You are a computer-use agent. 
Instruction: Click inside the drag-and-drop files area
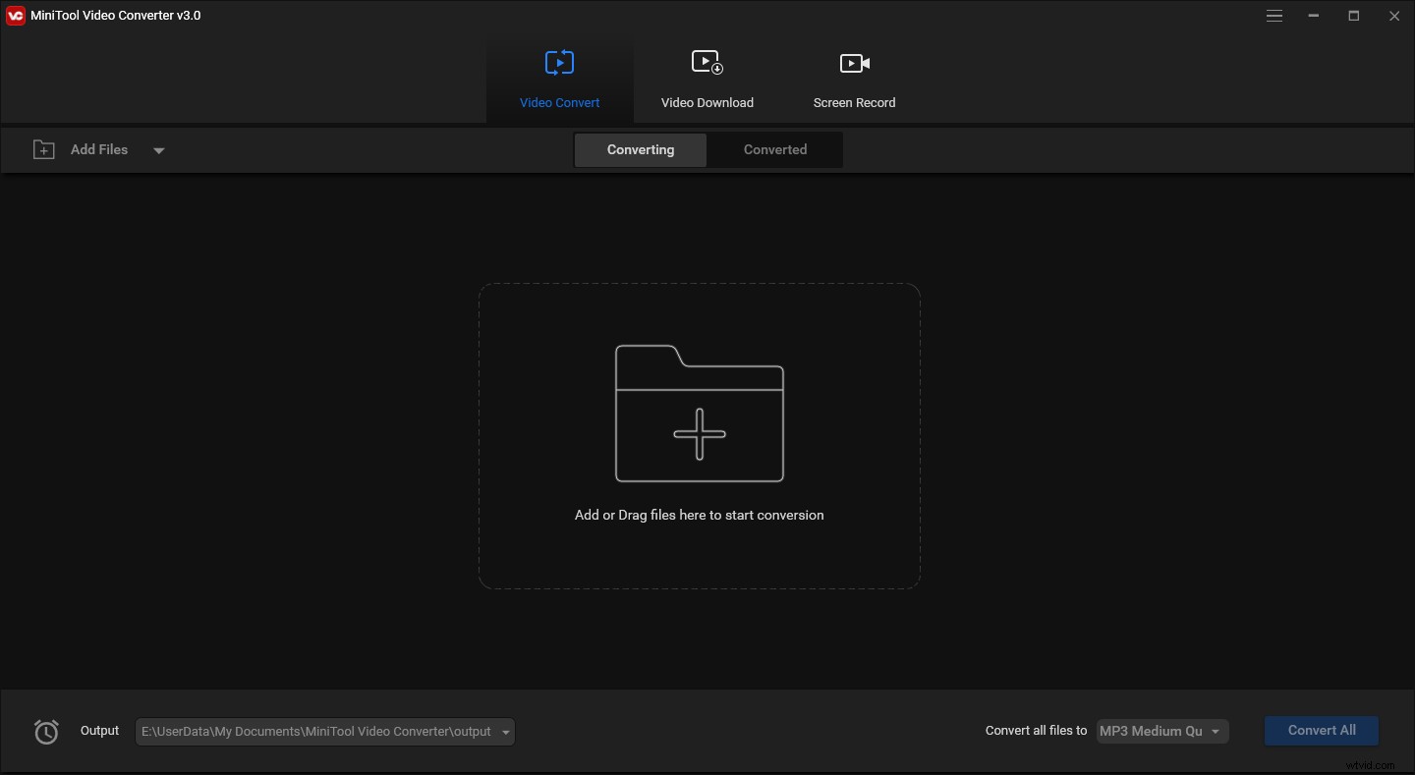pos(699,435)
